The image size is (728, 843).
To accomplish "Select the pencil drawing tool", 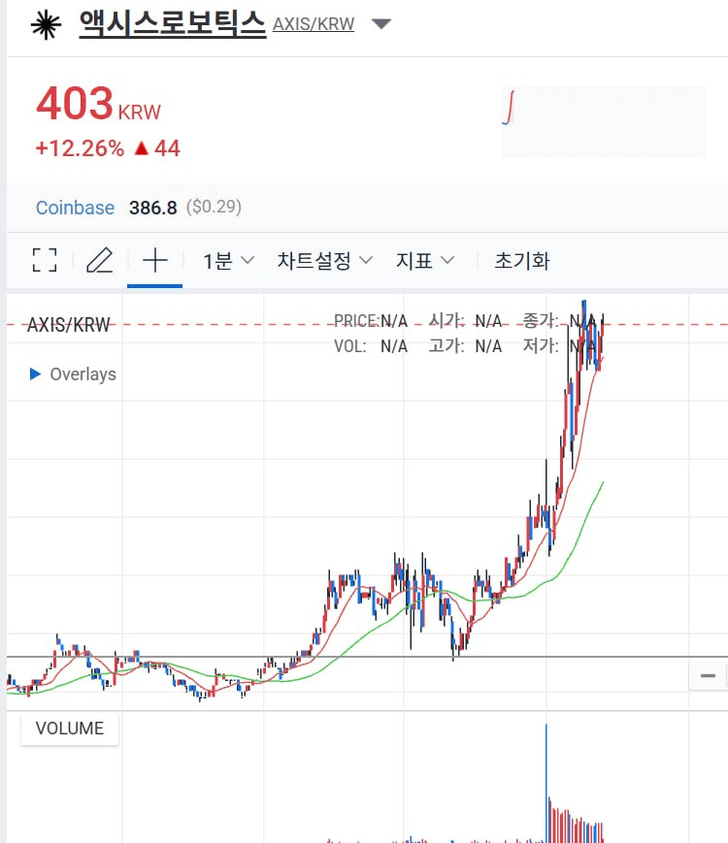I will [x=100, y=260].
